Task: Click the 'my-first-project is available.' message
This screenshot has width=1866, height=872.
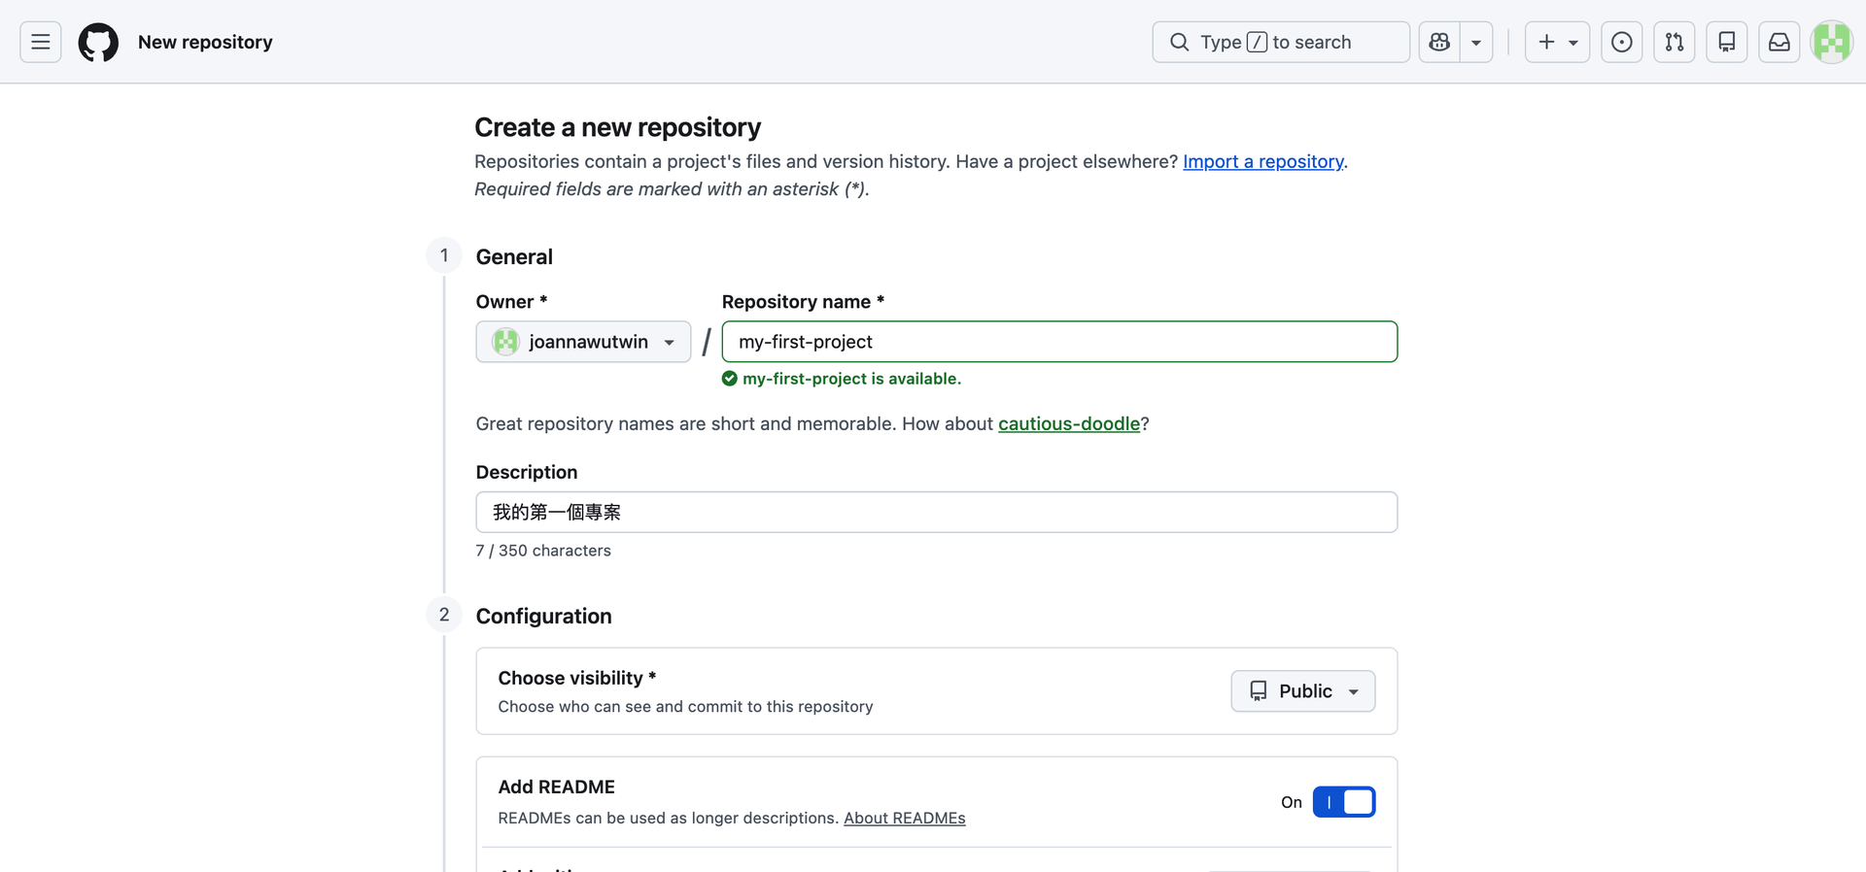Action: (851, 379)
